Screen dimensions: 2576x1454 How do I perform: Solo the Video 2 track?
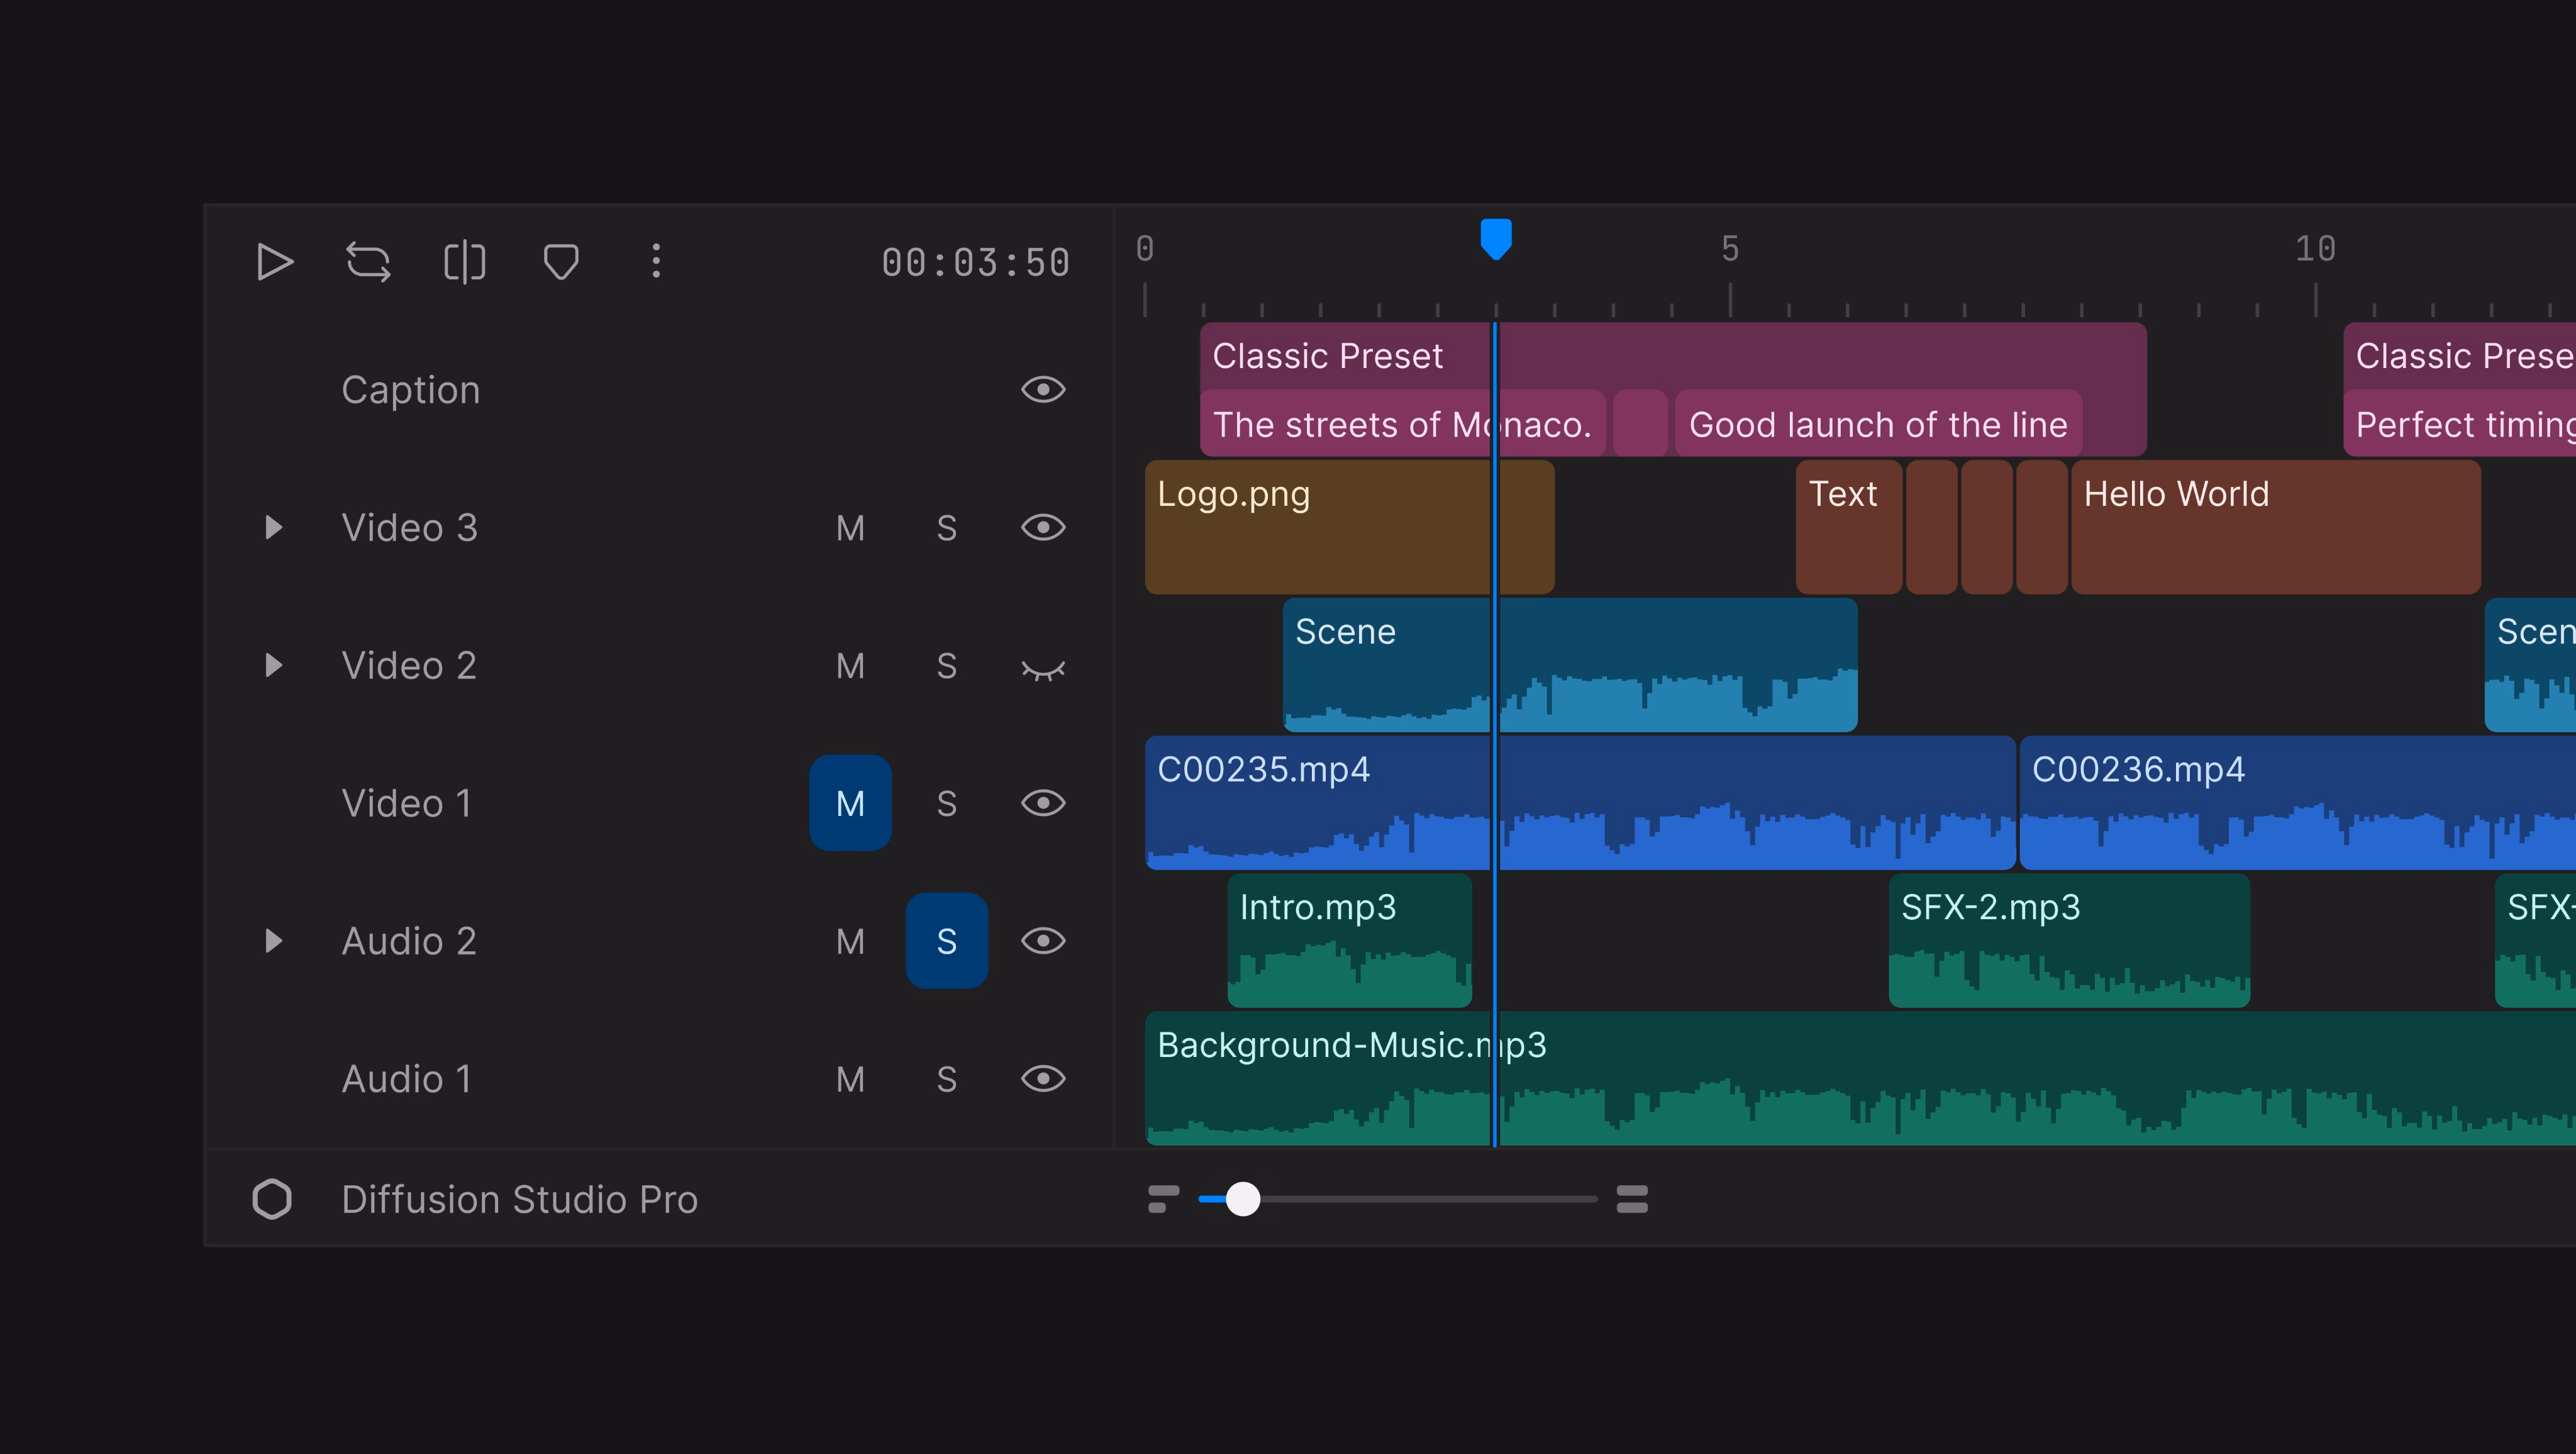point(947,666)
